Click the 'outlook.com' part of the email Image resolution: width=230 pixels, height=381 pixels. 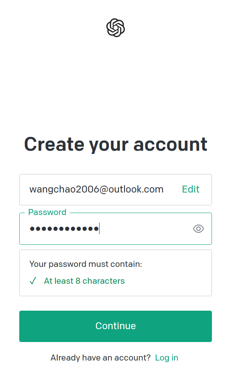point(136,189)
